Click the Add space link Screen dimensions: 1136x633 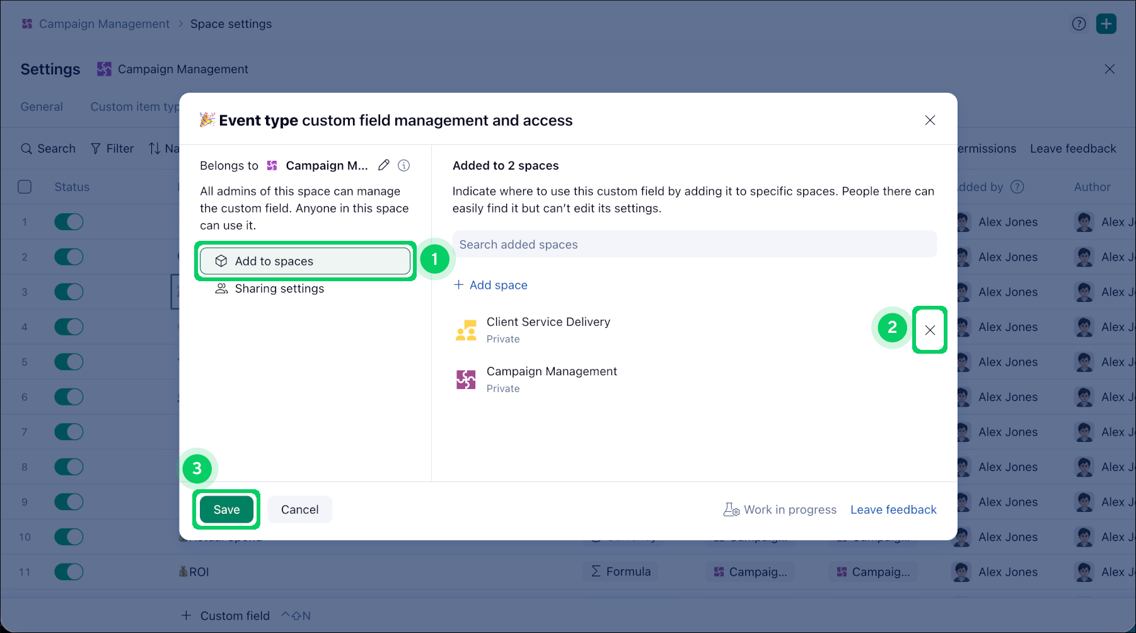coord(490,285)
